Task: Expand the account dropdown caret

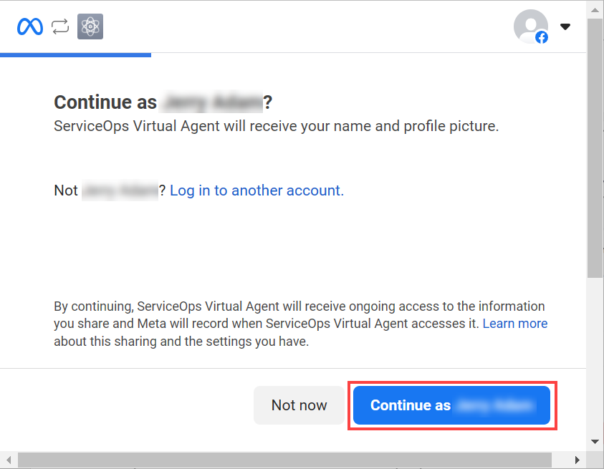Action: tap(565, 27)
